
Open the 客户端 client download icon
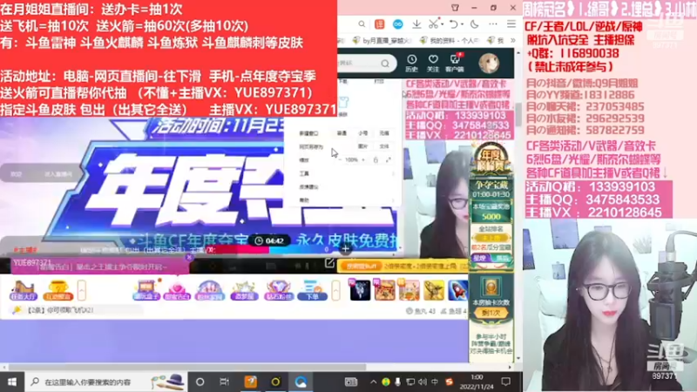point(454,63)
